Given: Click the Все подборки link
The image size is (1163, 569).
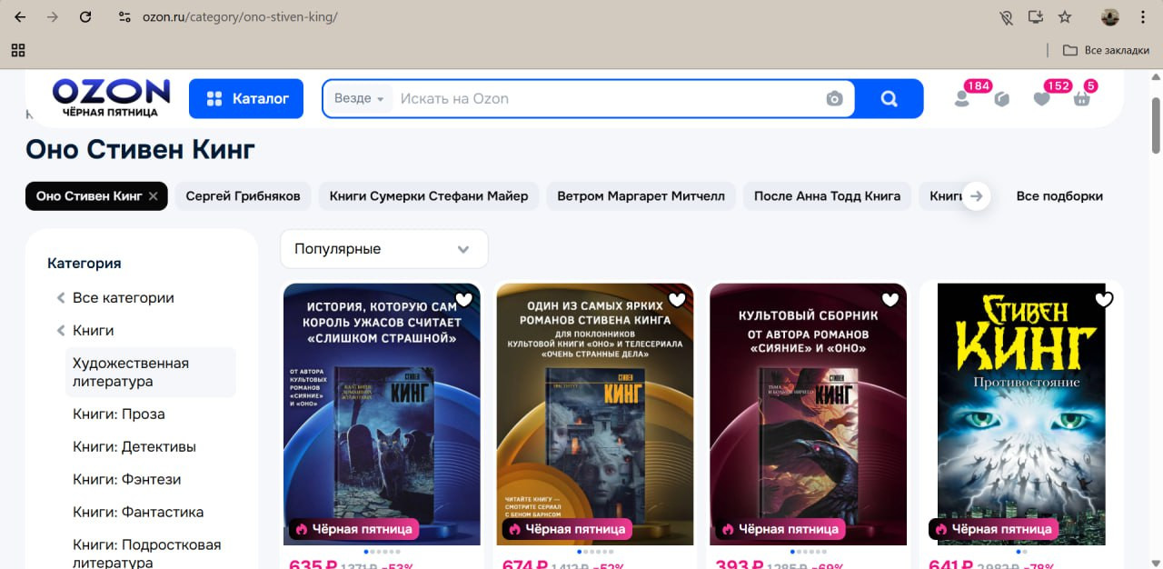Looking at the screenshot, I should tap(1059, 196).
